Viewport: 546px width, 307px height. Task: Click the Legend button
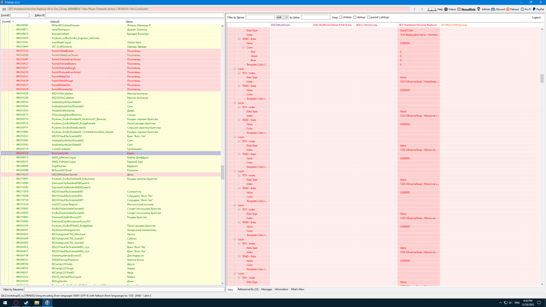pyautogui.click(x=536, y=17)
